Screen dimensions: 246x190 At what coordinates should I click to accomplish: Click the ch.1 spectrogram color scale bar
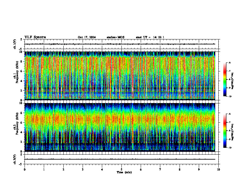[x=225, y=79]
